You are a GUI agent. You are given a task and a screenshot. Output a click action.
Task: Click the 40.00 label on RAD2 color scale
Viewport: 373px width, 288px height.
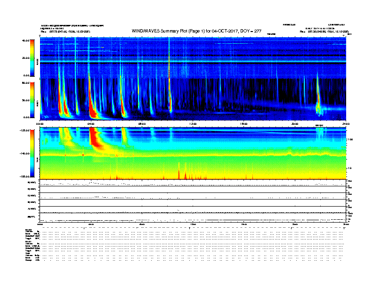(x=25, y=40)
